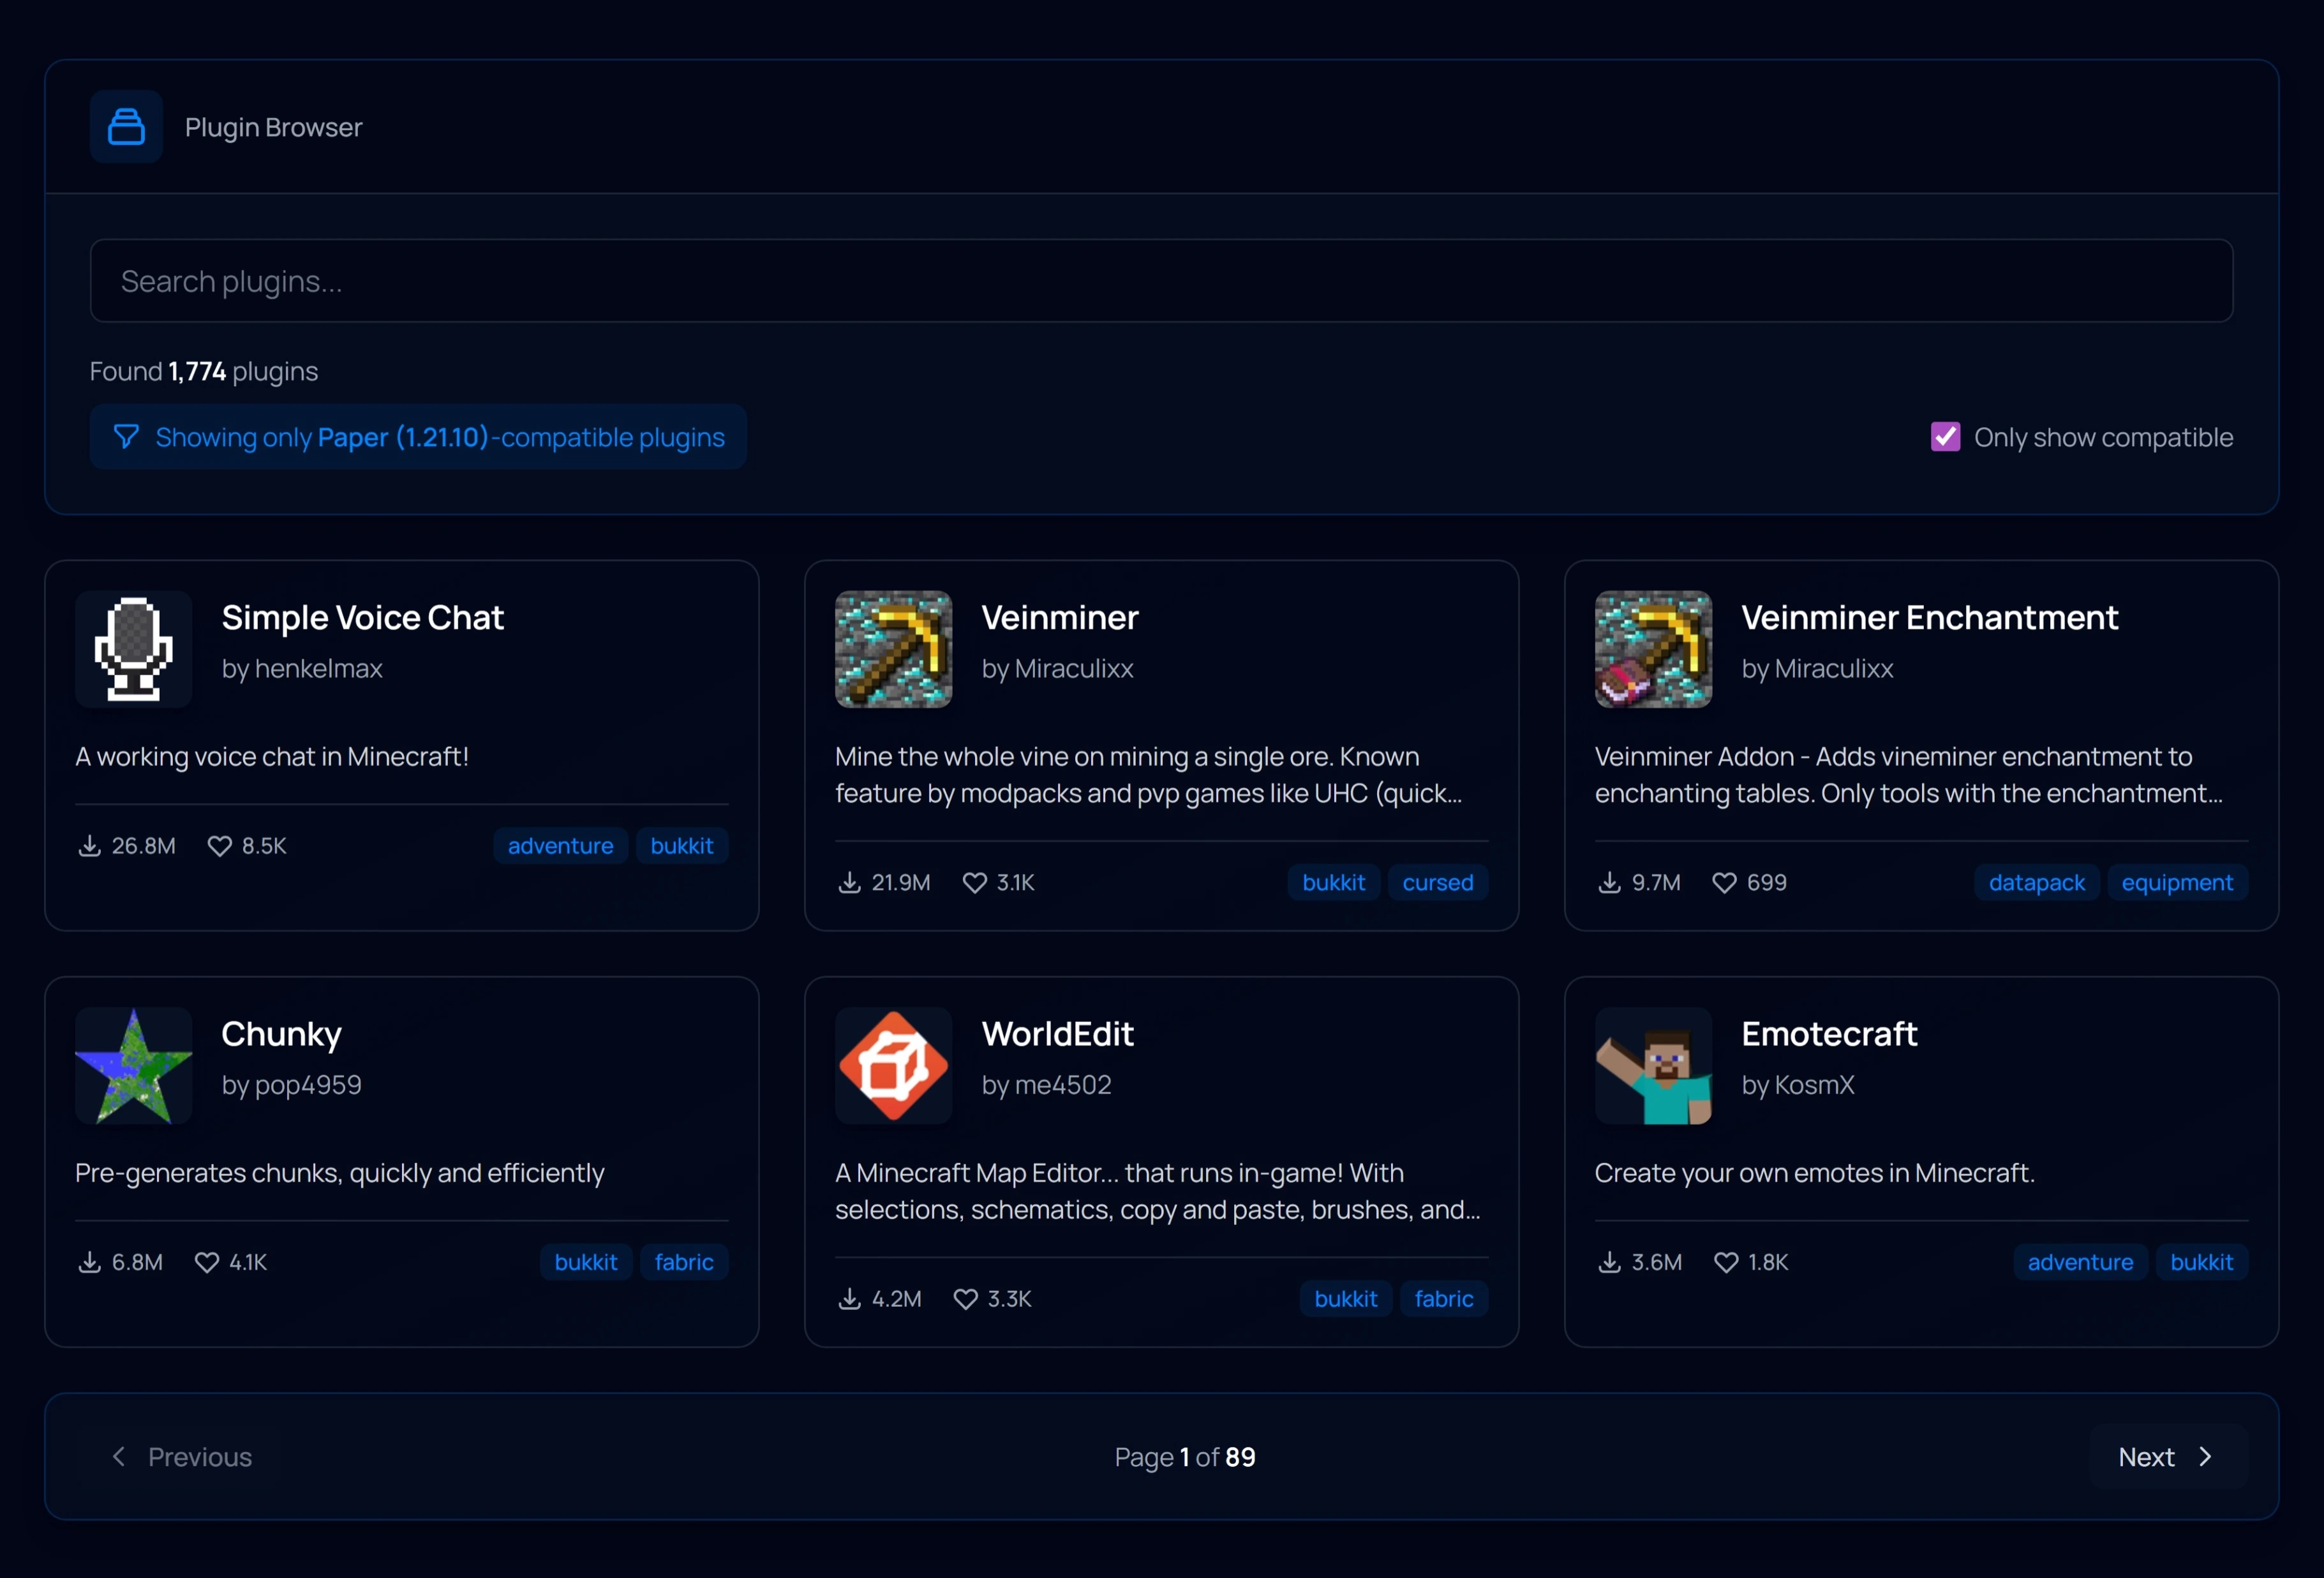
Task: Expand the next page with the right chevron
Action: click(x=2206, y=1457)
